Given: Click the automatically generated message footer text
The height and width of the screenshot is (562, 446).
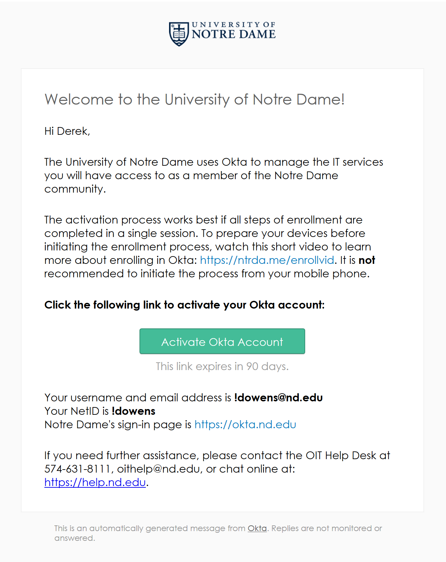Looking at the screenshot, I should tap(218, 533).
